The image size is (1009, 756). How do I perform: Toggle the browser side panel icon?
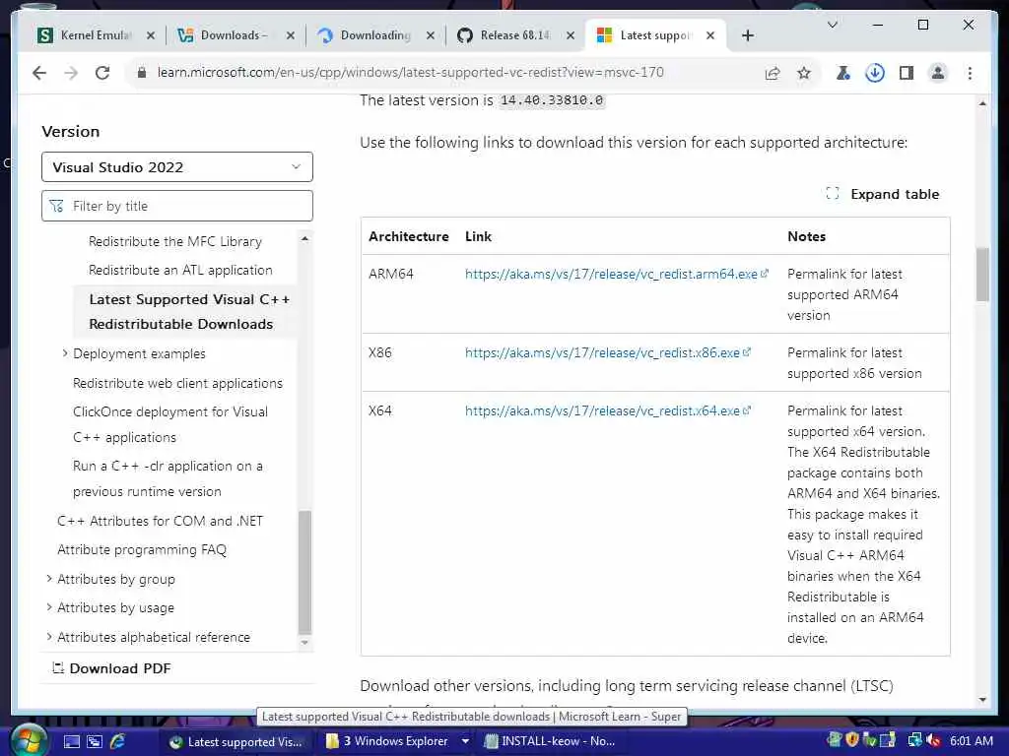pyautogui.click(x=907, y=73)
